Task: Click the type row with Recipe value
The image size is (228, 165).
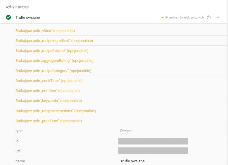Action: click(126, 131)
